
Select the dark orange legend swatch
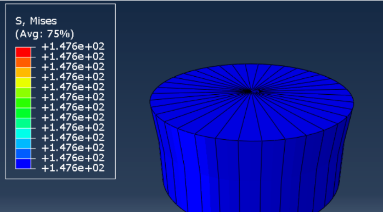click(x=23, y=62)
